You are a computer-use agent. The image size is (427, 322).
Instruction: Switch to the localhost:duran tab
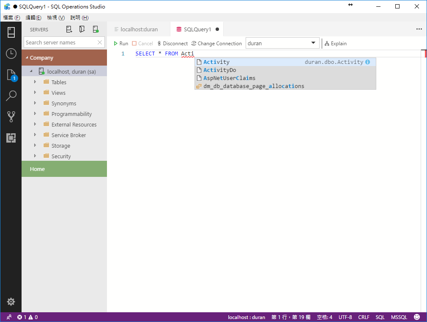point(139,29)
